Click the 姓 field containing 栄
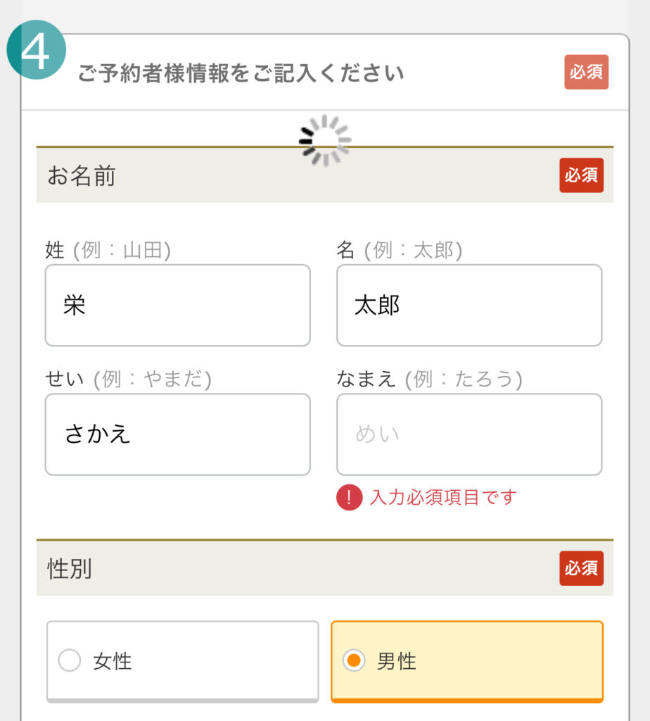This screenshot has height=721, width=650. point(177,306)
